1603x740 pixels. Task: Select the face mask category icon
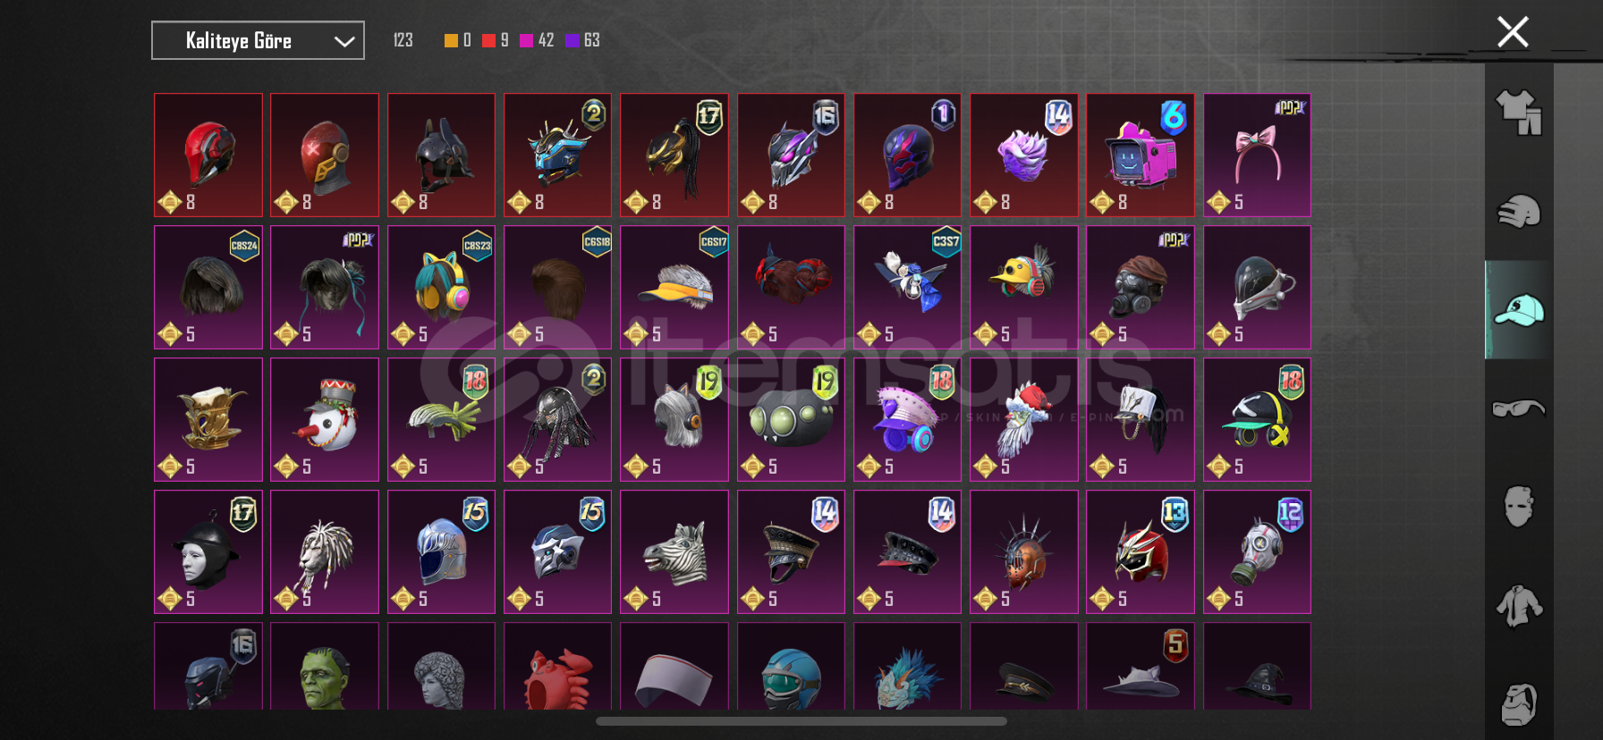(1519, 507)
